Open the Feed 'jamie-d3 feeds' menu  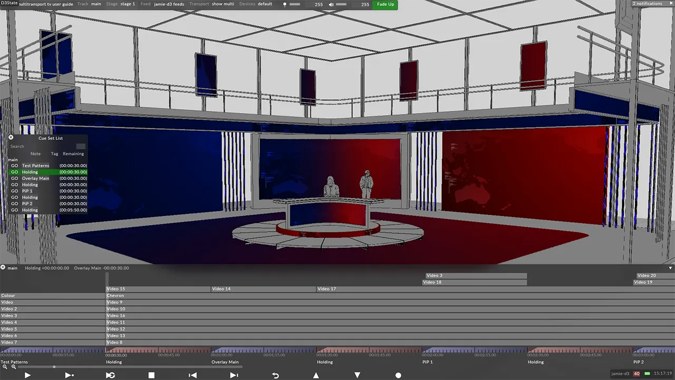pyautogui.click(x=168, y=4)
